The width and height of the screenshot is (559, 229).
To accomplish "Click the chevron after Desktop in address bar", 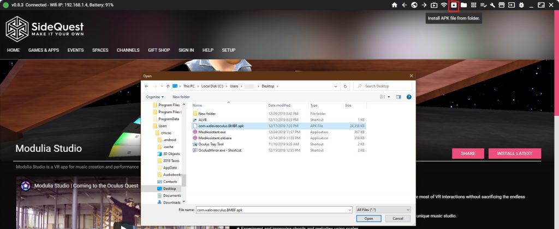I will pyautogui.click(x=278, y=86).
